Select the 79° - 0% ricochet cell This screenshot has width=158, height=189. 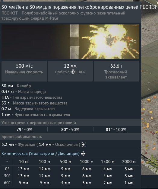click(x=24, y=130)
